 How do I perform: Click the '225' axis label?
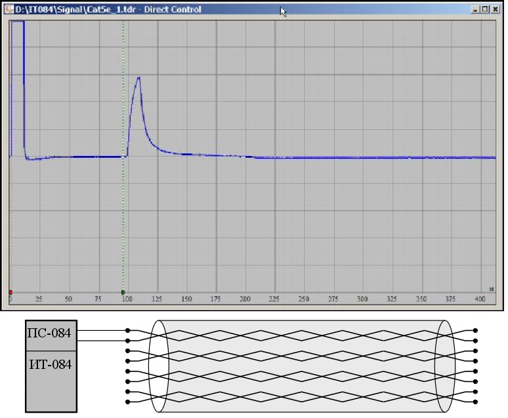[x=274, y=299]
